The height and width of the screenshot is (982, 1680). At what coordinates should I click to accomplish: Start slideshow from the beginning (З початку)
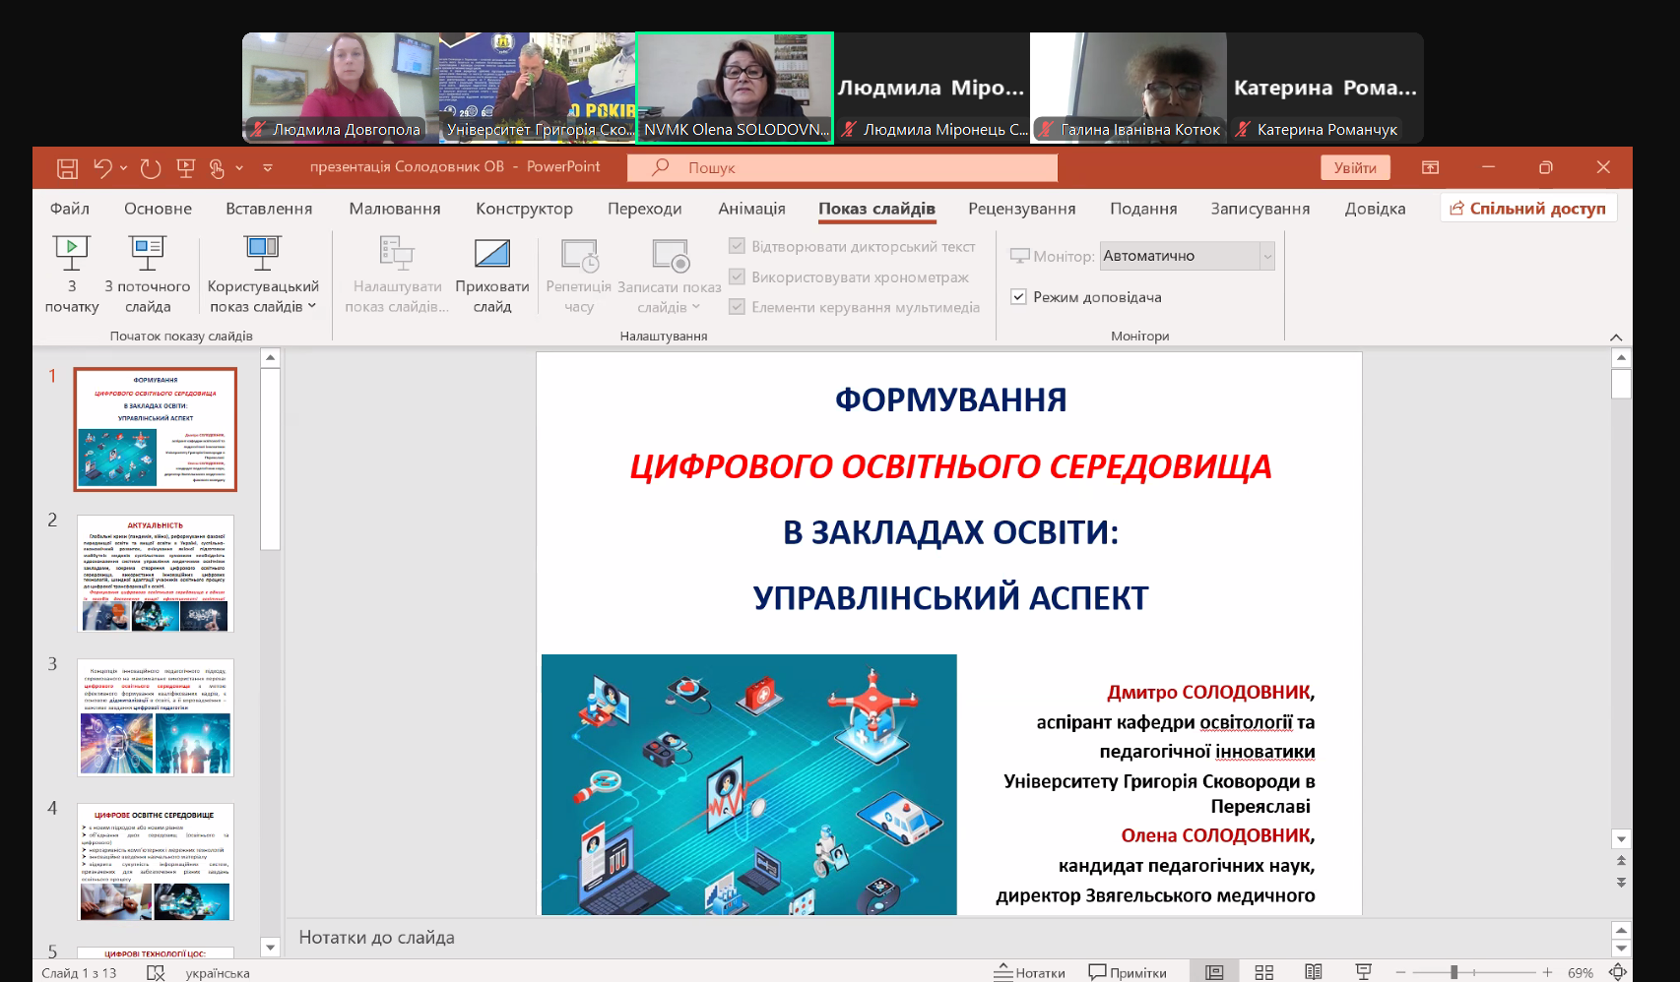tap(72, 275)
